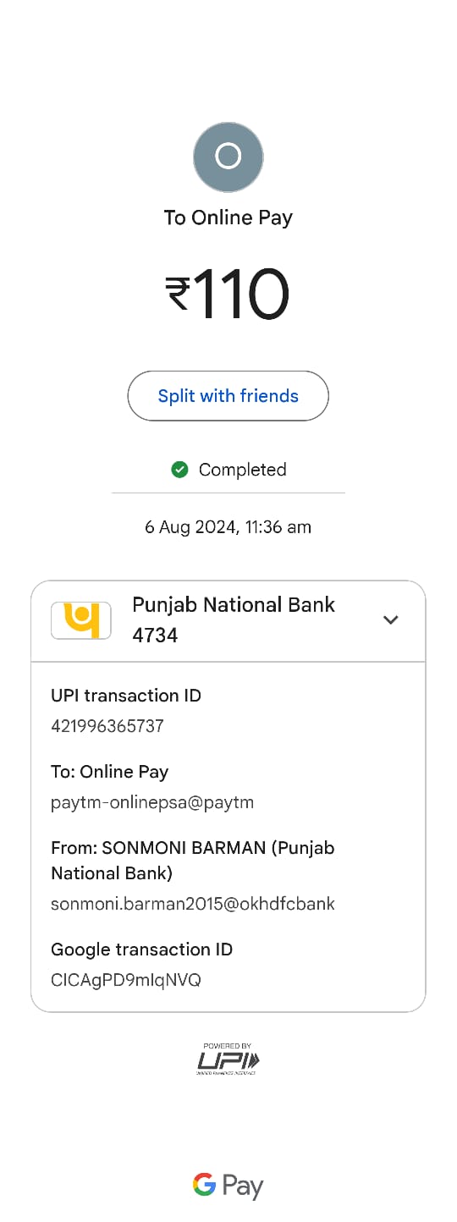This screenshot has height=1222, width=457.
Task: Click the sonmoni.barman2015@okhdfcbank address
Action: (x=193, y=904)
